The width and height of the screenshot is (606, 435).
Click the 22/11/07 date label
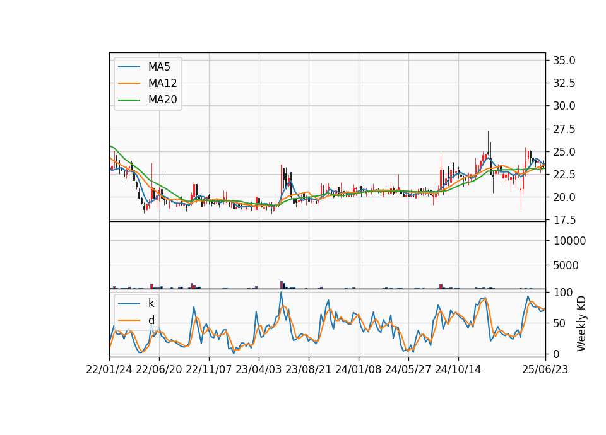tap(209, 370)
